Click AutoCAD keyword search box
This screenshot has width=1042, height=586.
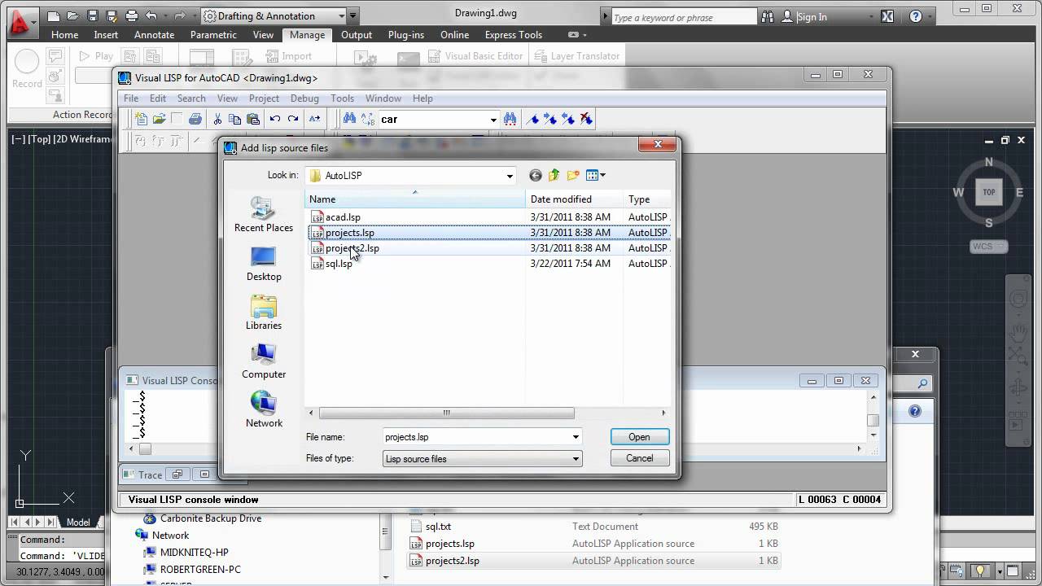click(683, 17)
